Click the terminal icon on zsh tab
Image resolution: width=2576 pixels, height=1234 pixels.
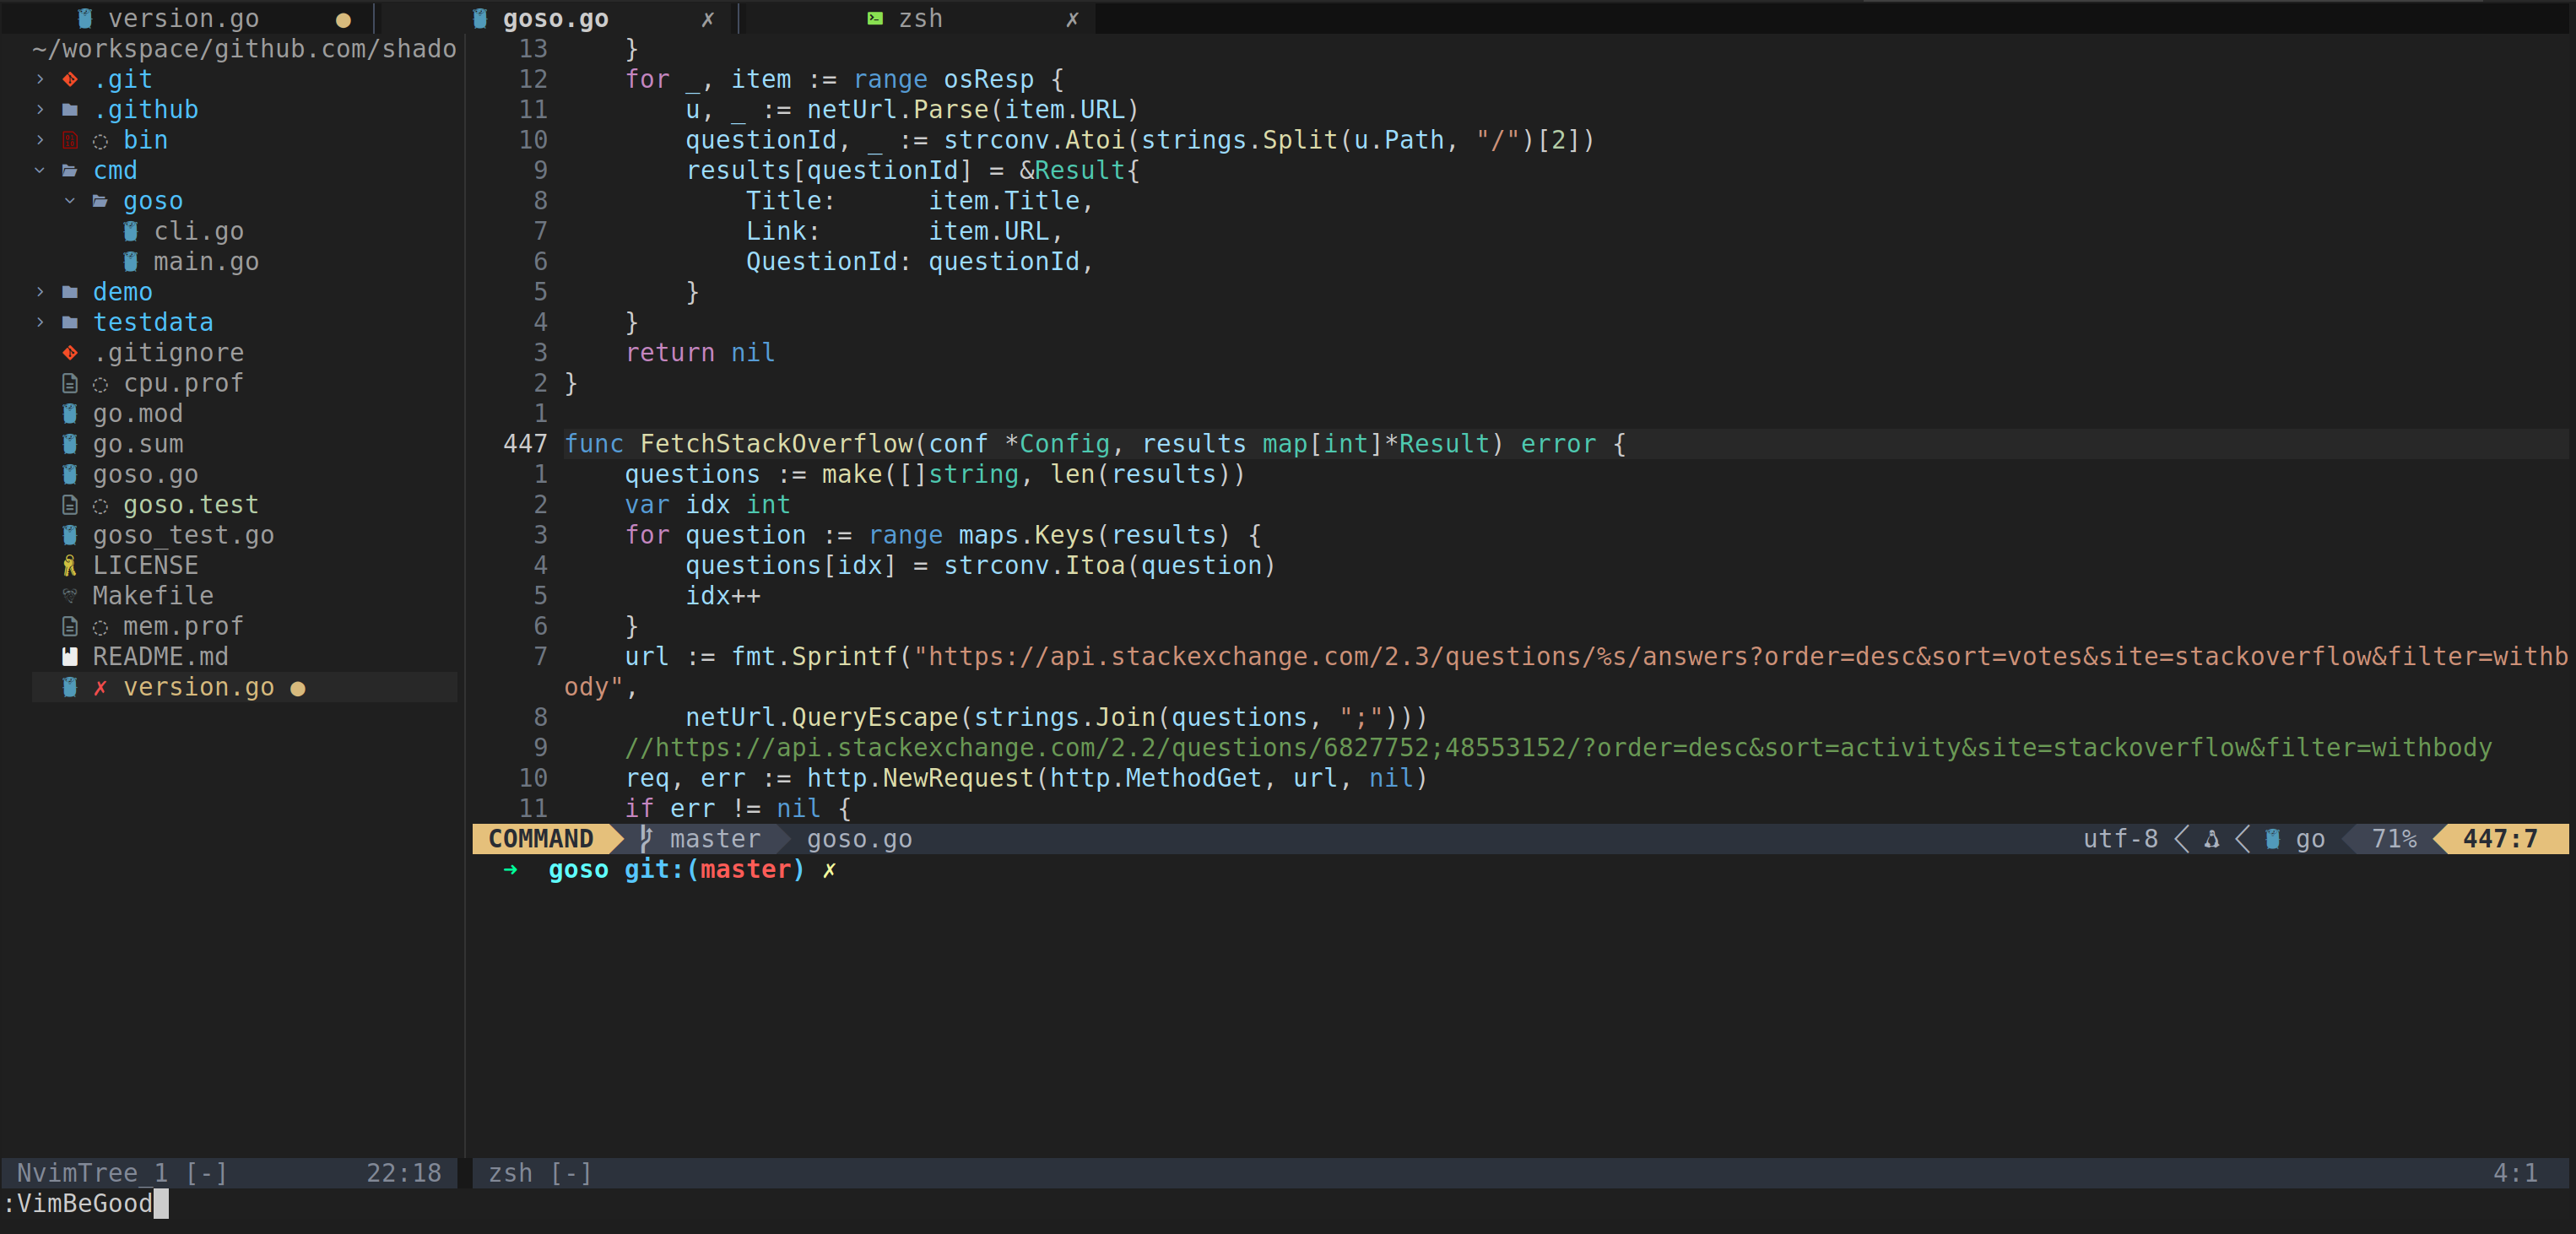[x=875, y=18]
